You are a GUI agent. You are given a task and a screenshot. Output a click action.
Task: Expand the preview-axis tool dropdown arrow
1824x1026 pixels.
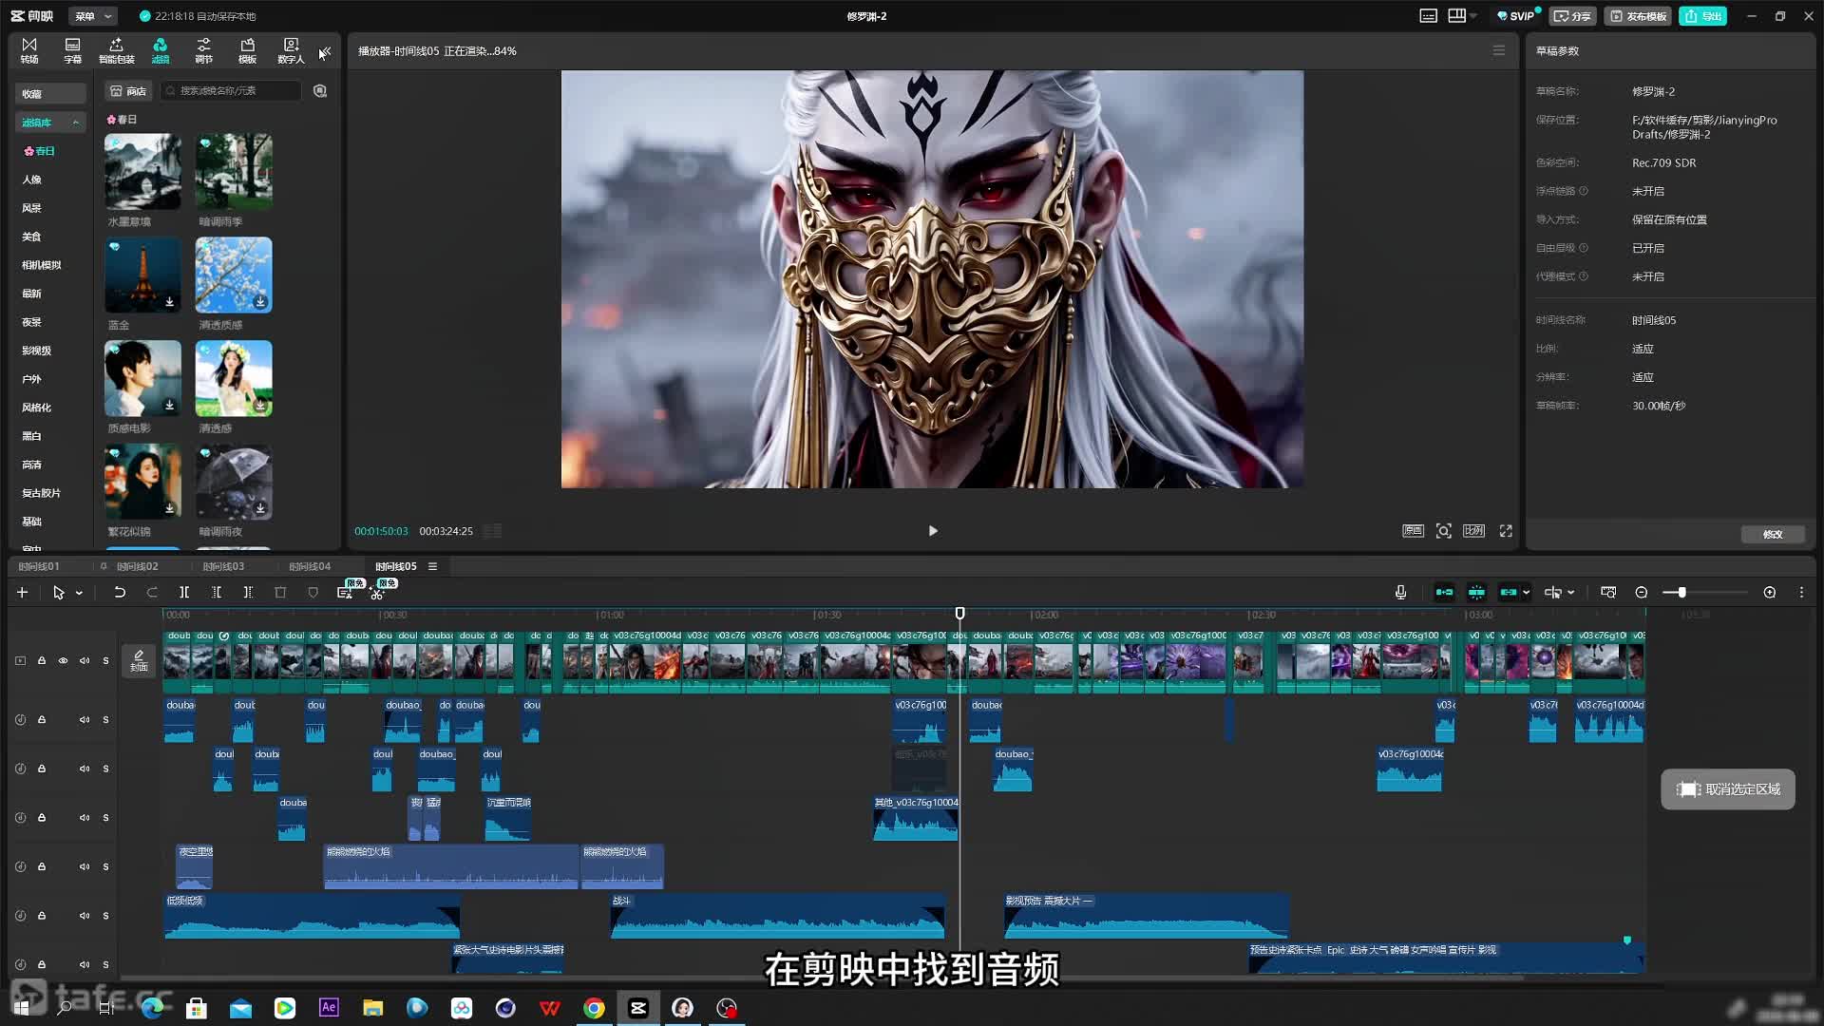pos(1571,593)
